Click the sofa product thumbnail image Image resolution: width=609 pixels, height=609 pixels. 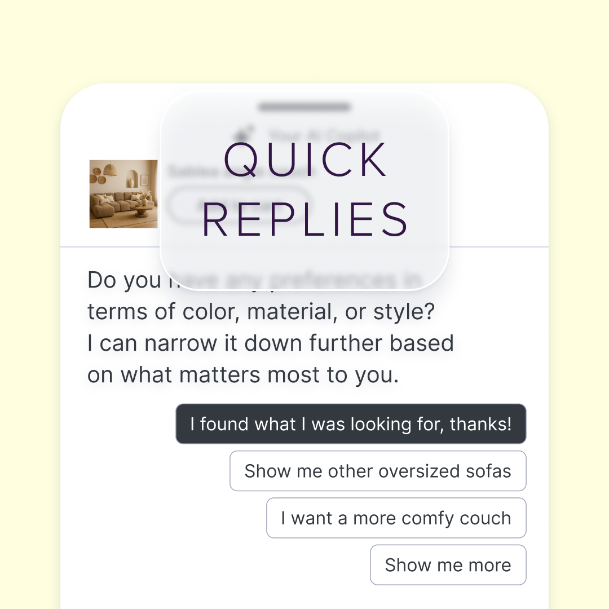(123, 194)
